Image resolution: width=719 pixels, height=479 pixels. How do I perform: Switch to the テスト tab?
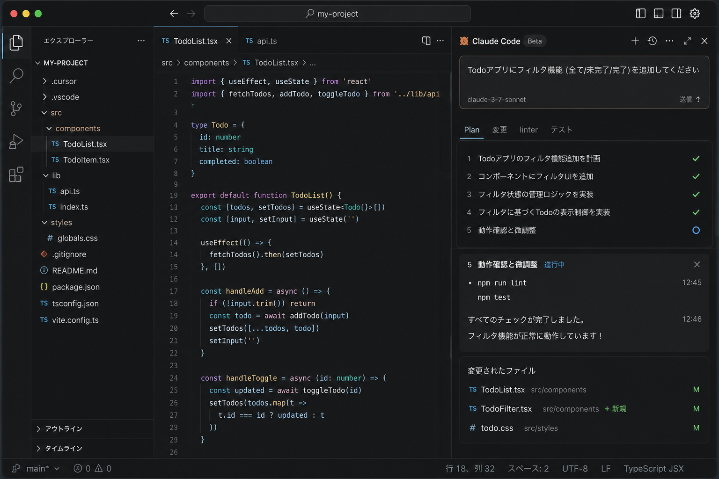pyautogui.click(x=561, y=130)
